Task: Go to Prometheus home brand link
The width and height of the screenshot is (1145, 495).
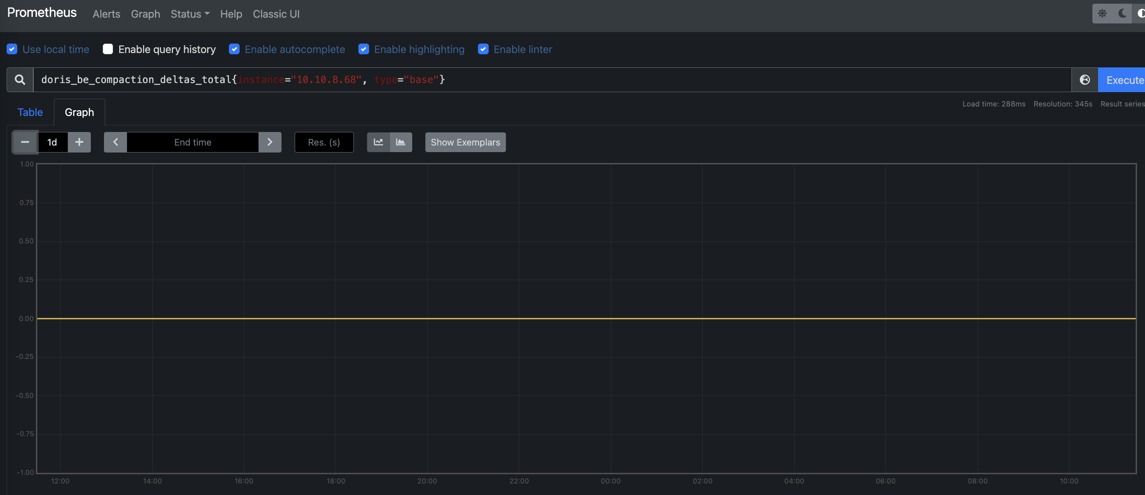Action: click(x=42, y=12)
